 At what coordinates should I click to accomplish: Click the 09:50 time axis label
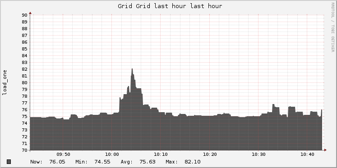pyautogui.click(x=63, y=154)
